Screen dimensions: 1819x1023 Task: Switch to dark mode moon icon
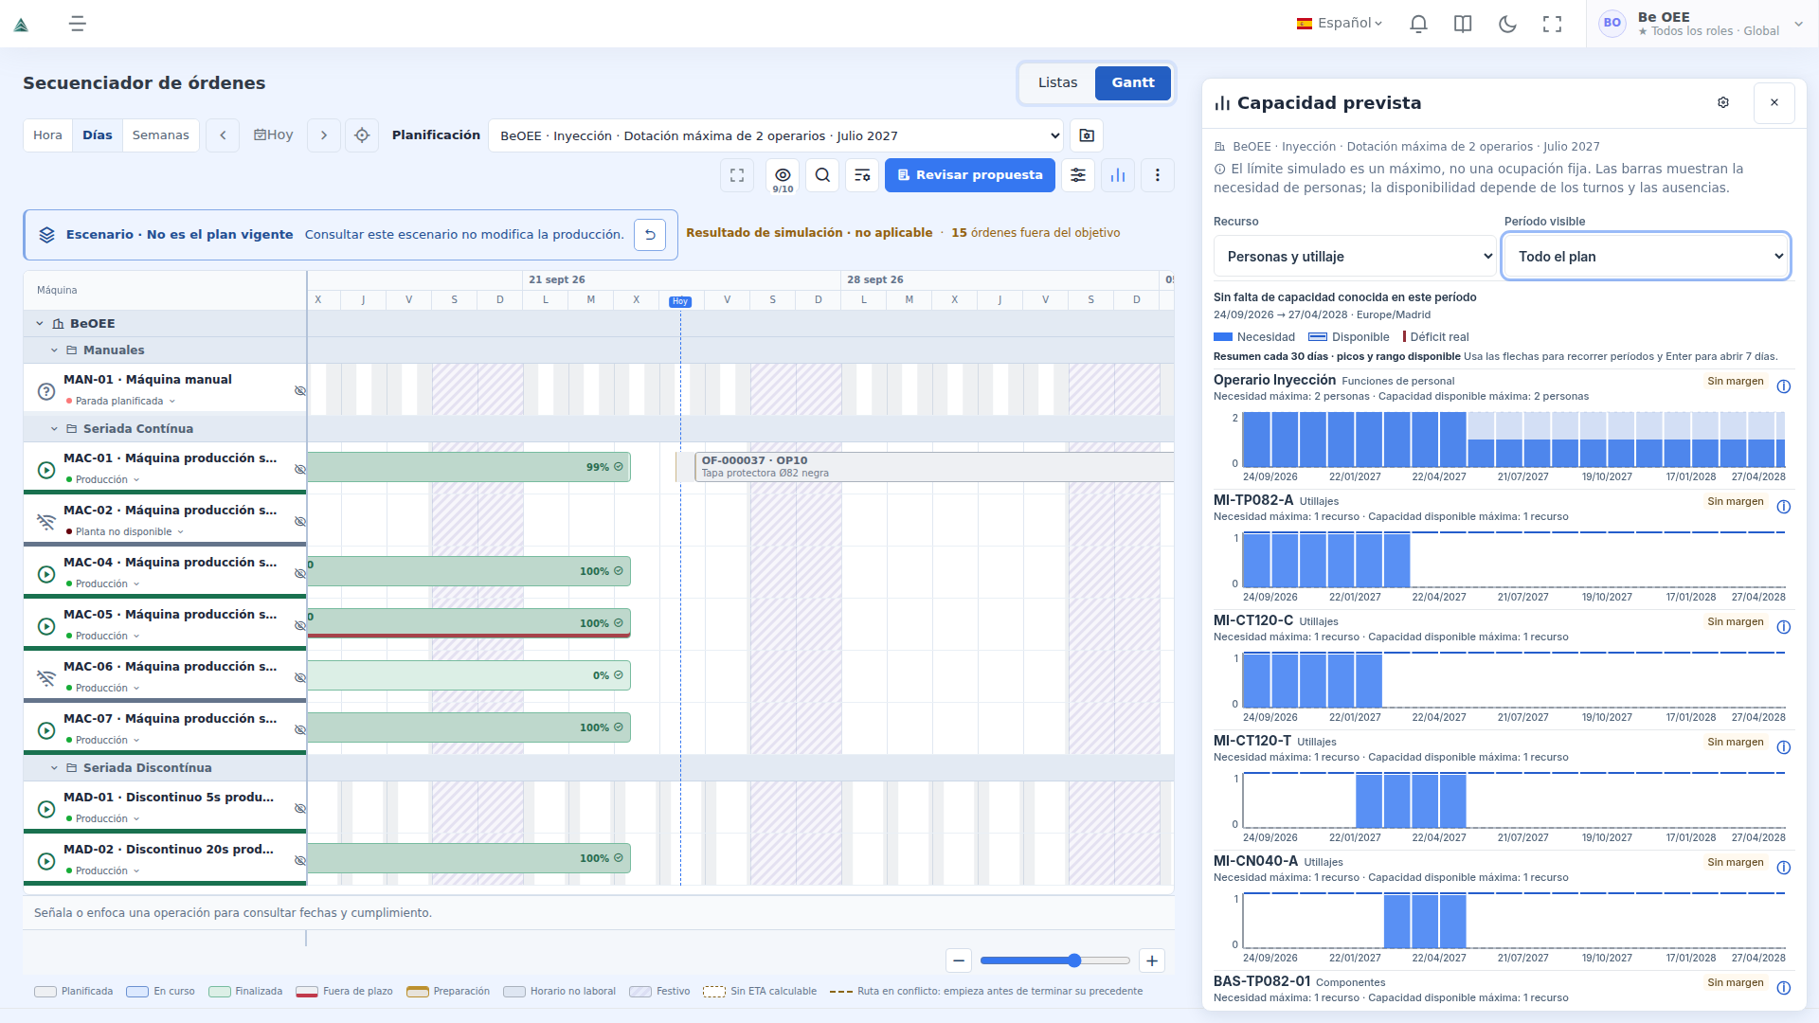1507,24
